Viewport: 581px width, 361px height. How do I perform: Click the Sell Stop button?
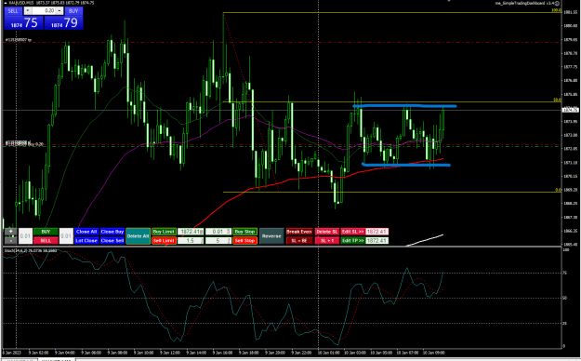pyautogui.click(x=244, y=240)
